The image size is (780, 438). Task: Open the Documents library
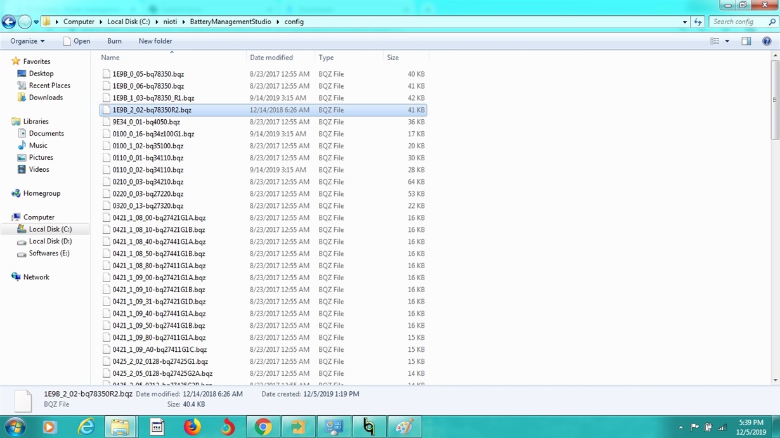click(46, 134)
